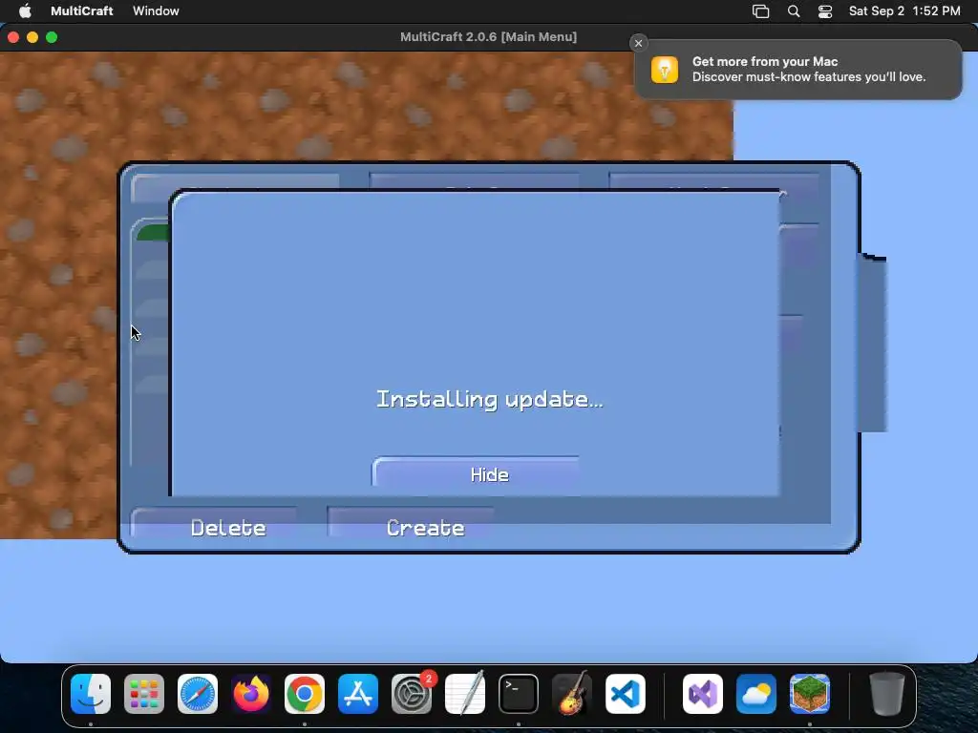Screen dimensions: 978x733
Task: Launch Firefox from the Dock
Action: (x=251, y=694)
